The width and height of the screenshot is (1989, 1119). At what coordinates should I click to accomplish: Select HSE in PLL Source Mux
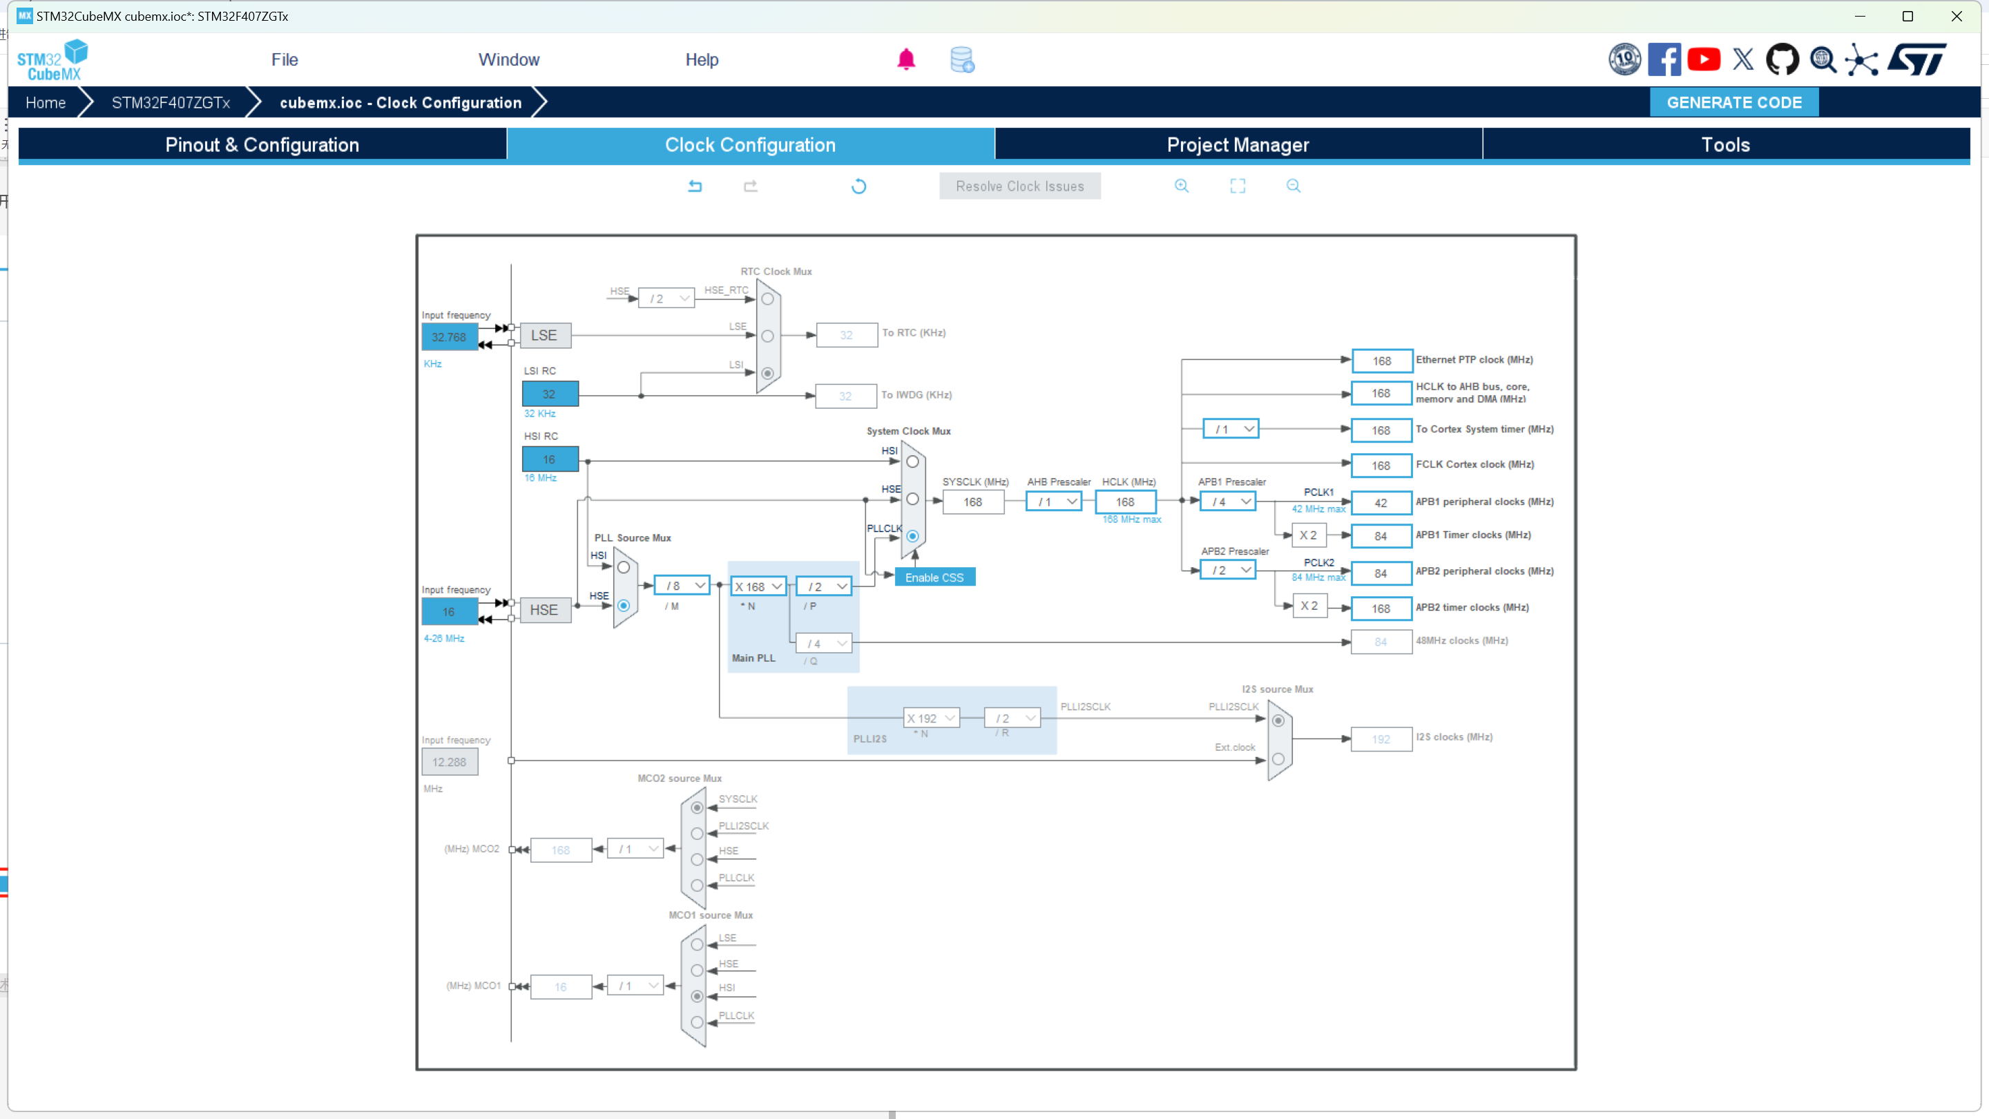pos(624,606)
